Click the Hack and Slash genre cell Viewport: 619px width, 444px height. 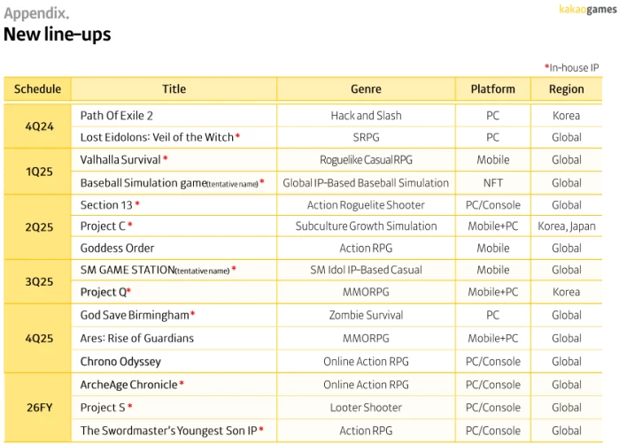pyautogui.click(x=366, y=116)
